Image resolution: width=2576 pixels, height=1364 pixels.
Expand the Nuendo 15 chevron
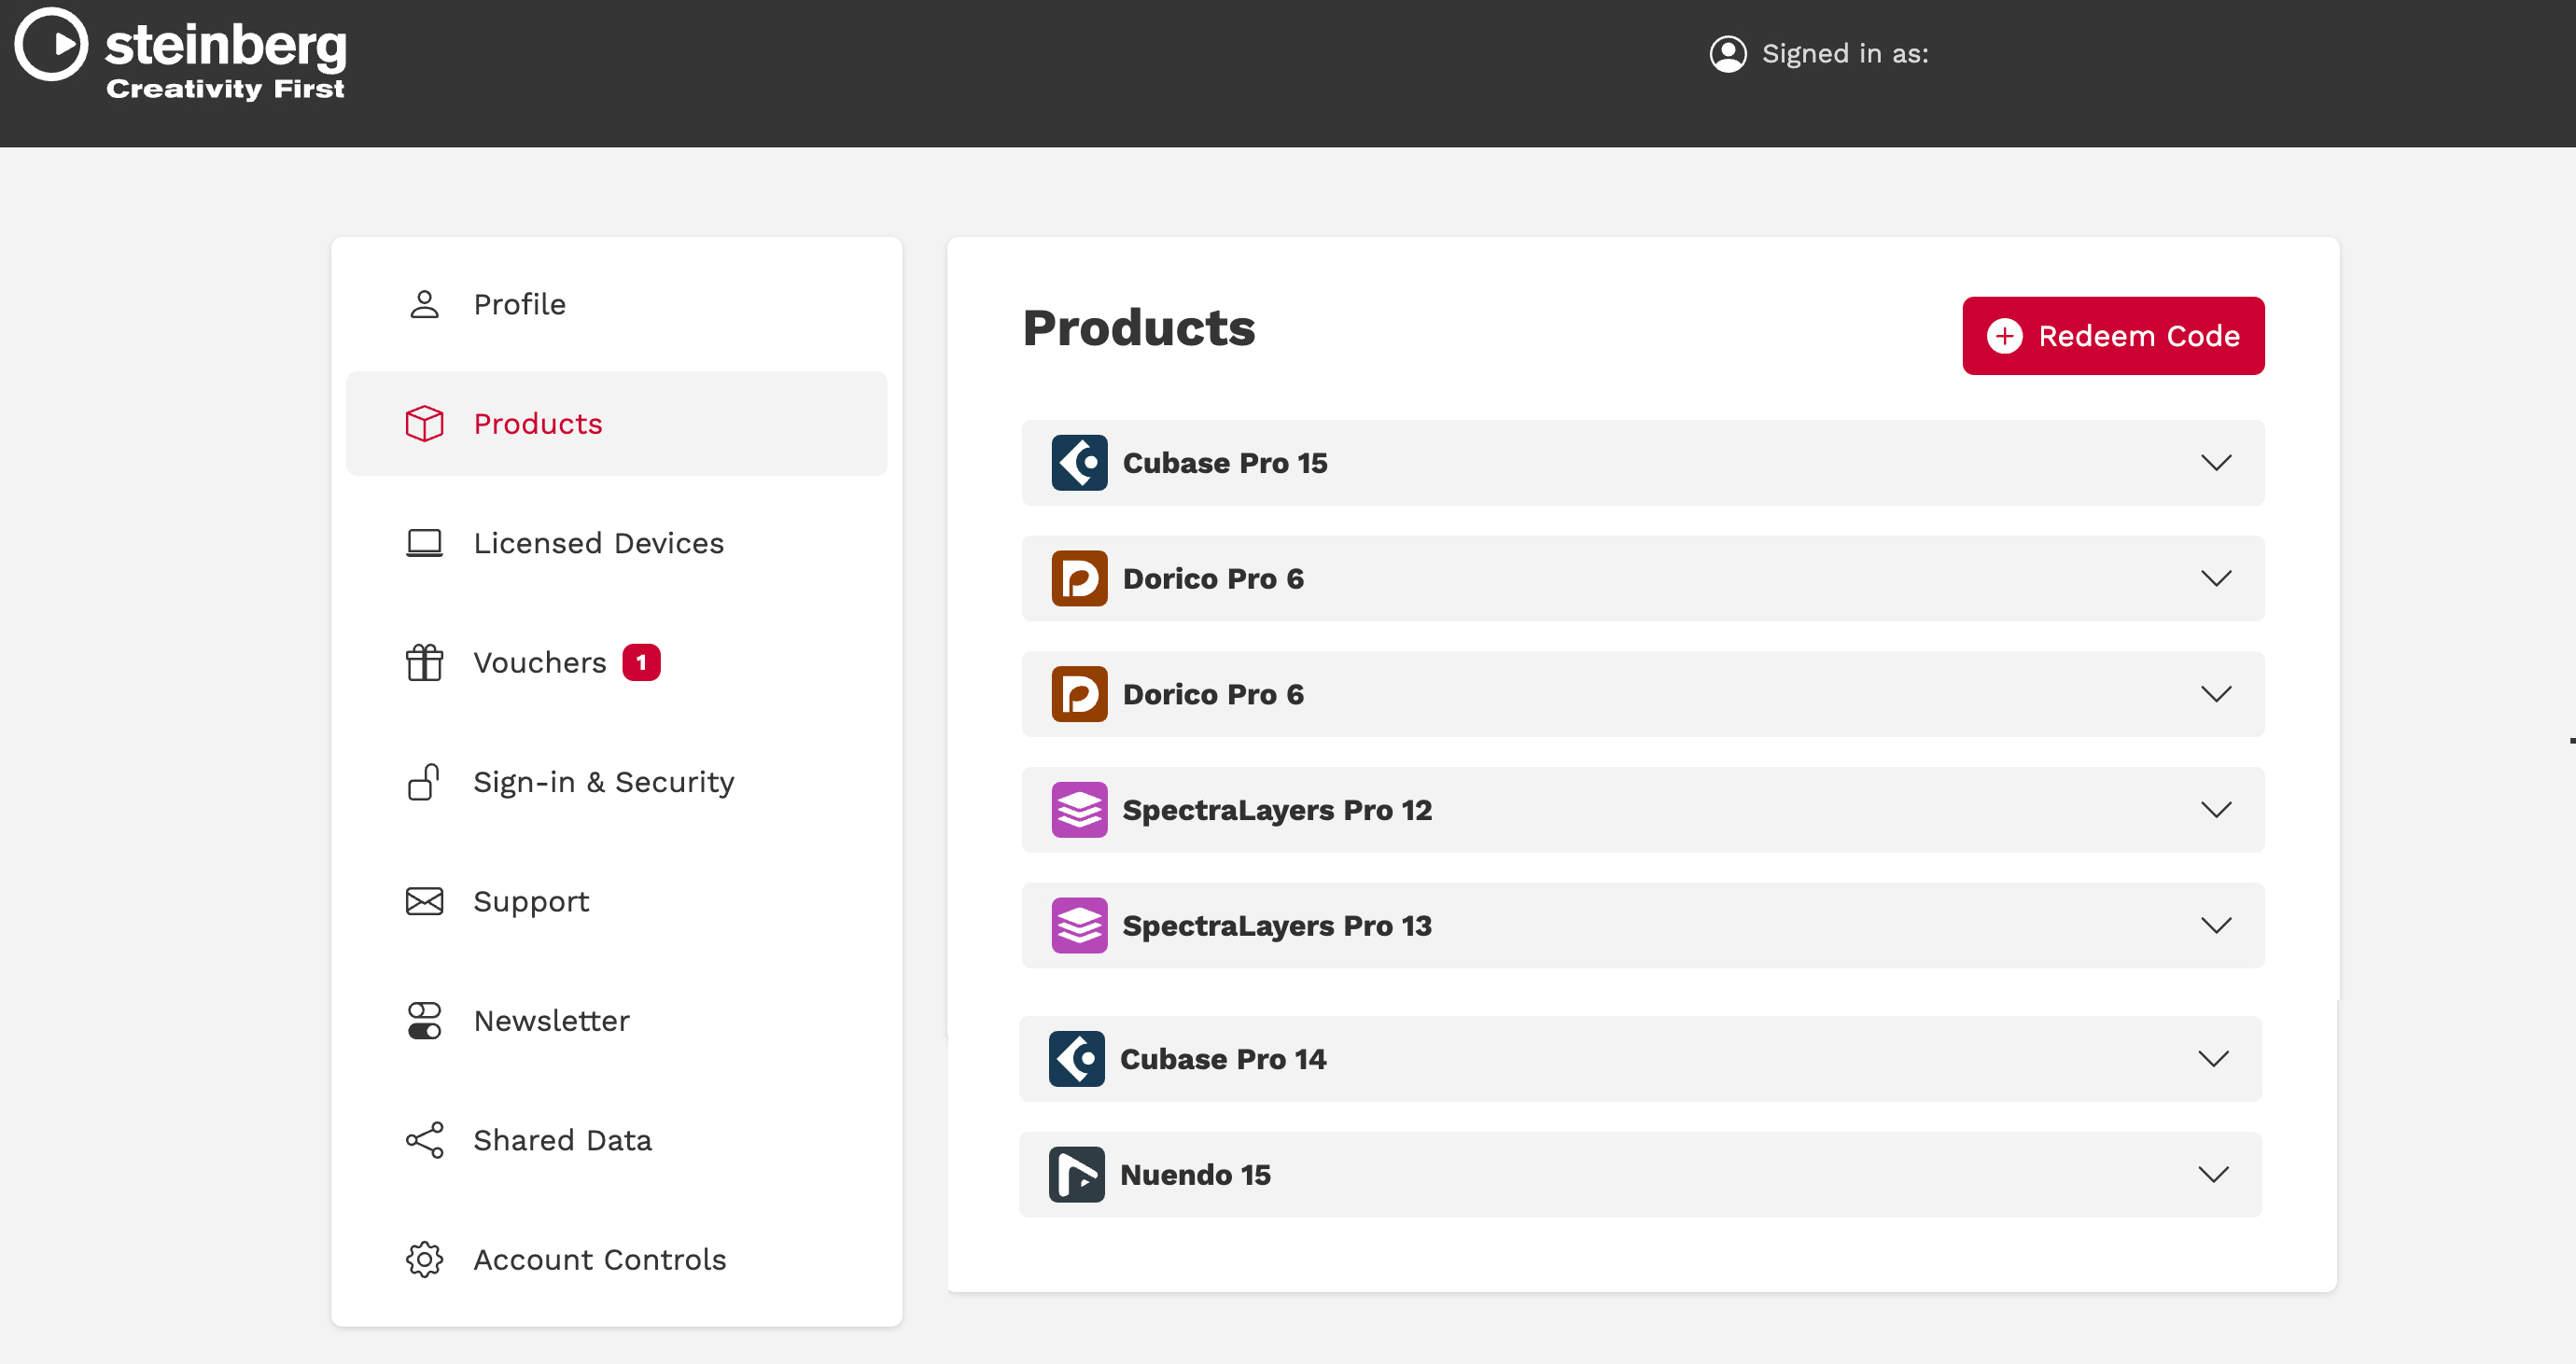point(2213,1174)
